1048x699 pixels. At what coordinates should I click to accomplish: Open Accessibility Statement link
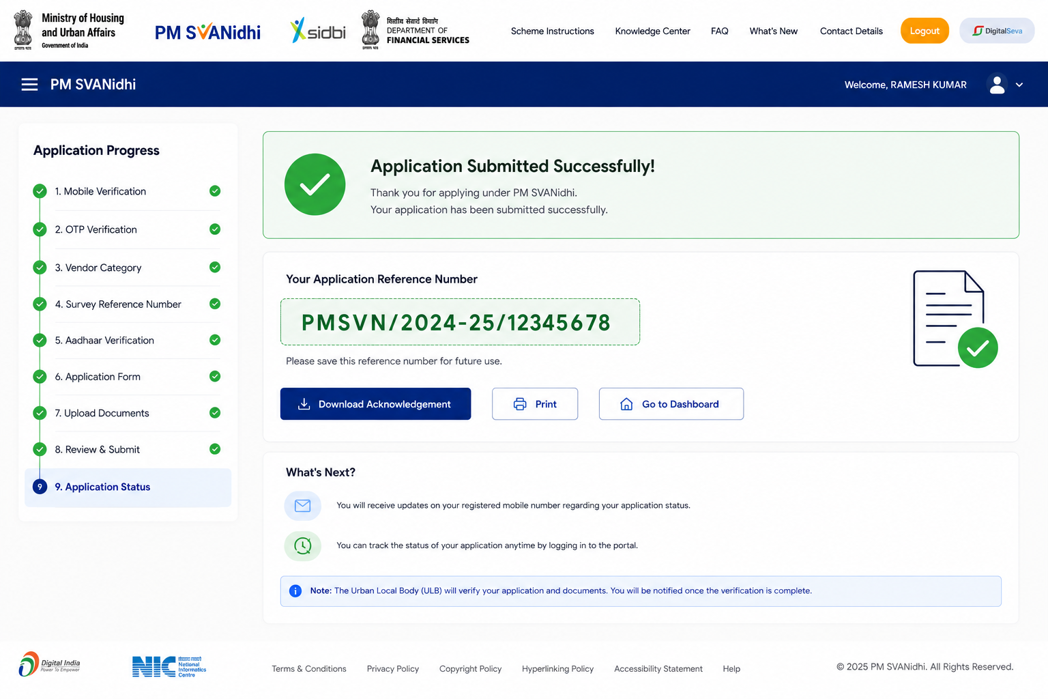click(x=658, y=669)
